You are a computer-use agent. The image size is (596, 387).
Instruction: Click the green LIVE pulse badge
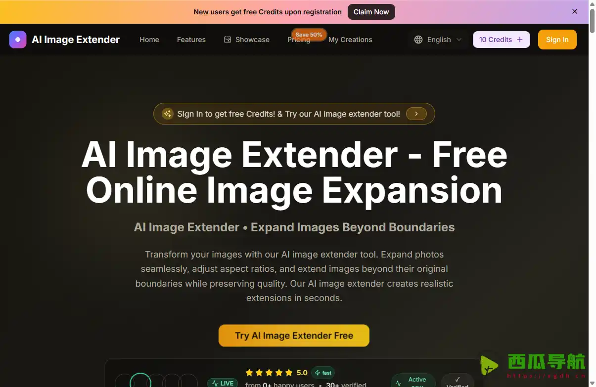(x=223, y=383)
